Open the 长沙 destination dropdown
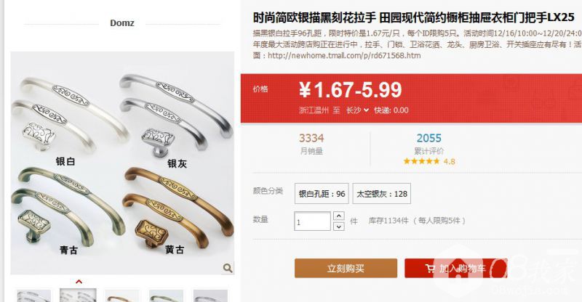The image size is (582, 302). [357, 110]
